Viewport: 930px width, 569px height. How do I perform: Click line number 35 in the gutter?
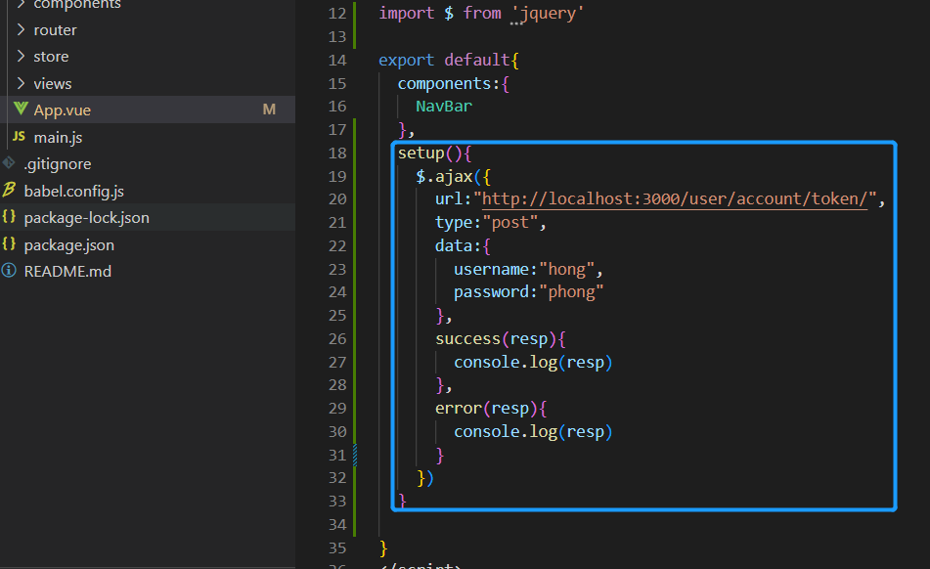pyautogui.click(x=336, y=548)
